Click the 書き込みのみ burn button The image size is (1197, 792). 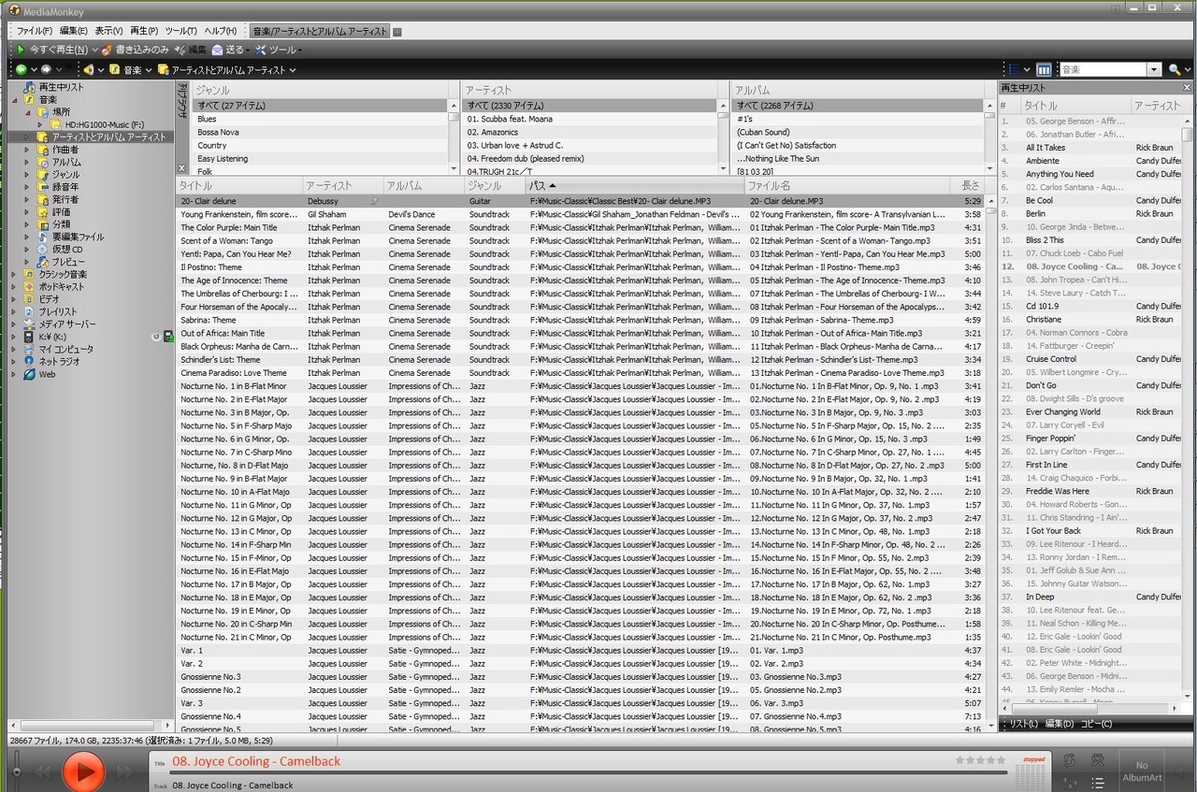coord(136,50)
